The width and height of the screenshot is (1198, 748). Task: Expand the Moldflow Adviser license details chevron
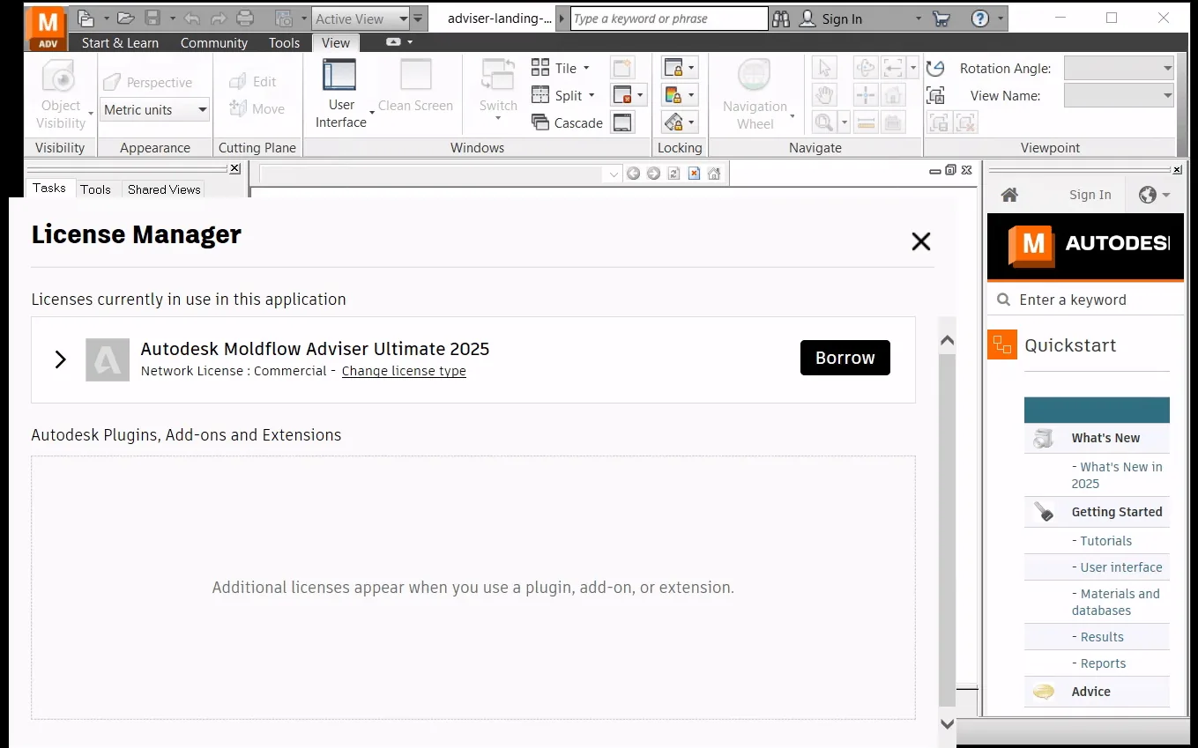coord(60,359)
